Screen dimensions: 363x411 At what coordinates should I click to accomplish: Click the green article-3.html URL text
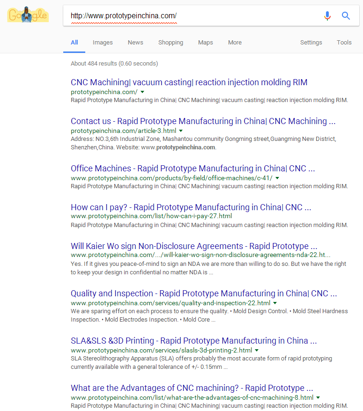[x=124, y=131]
